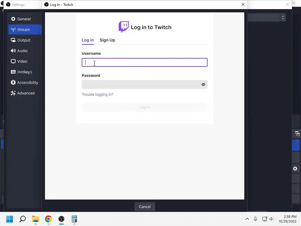
Task: Close the Settings window behind
Action: (x=287, y=4)
